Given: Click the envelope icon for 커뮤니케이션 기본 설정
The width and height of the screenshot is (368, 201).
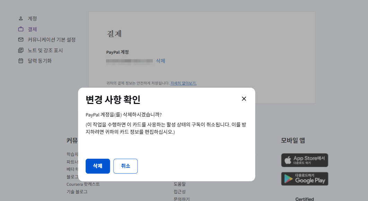Looking at the screenshot, I should [x=21, y=40].
